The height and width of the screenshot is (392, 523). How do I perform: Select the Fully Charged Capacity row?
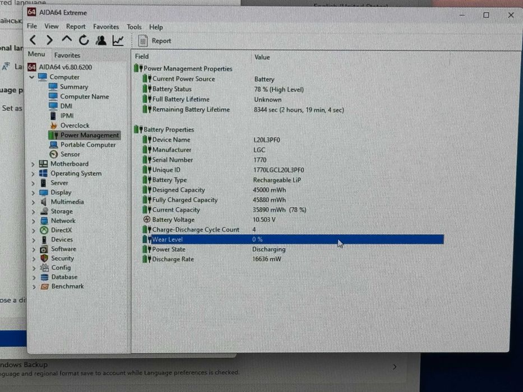pyautogui.click(x=293, y=200)
